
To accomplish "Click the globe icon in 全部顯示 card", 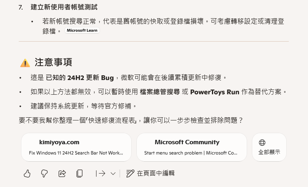I will [262, 143].
